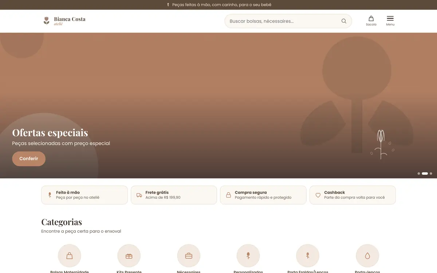Click the Cashback heart icon
Image resolution: width=437 pixels, height=273 pixels.
tap(318, 195)
